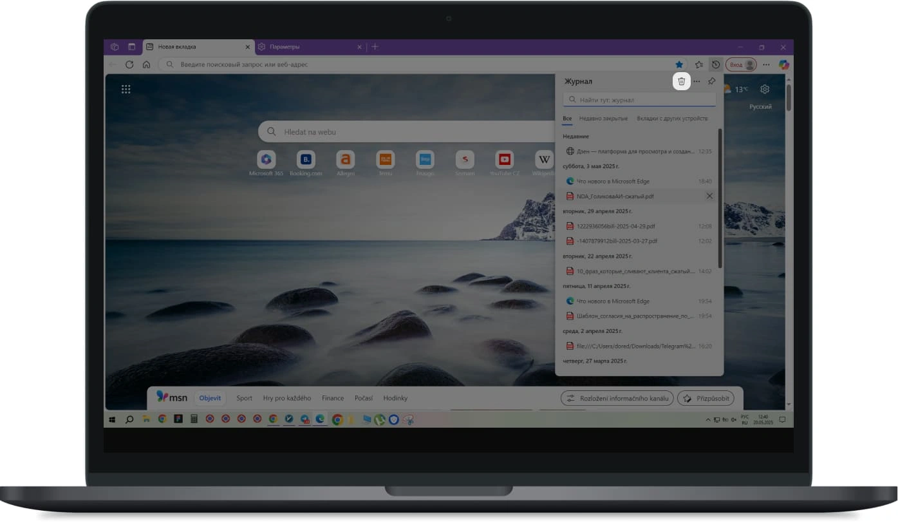Click the taskbar search magnifier icon
The width and height of the screenshot is (898, 523).
tap(129, 419)
